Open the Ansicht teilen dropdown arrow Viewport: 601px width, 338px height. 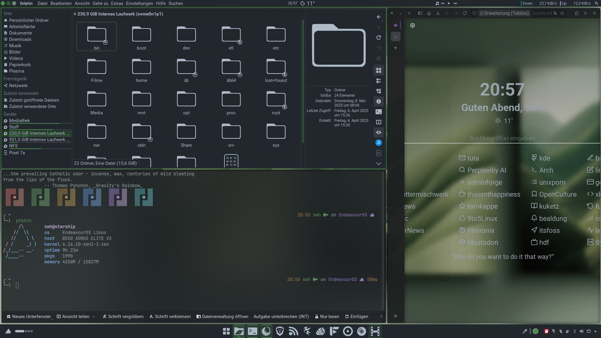pos(93,317)
